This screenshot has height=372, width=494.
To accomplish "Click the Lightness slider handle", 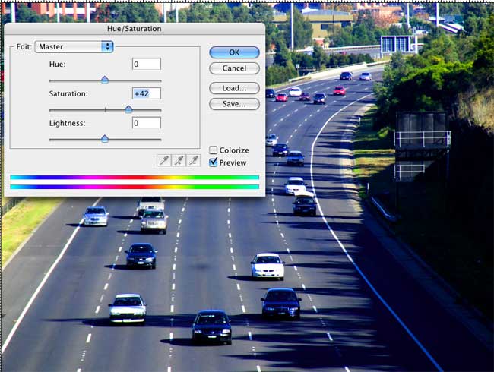I will [x=105, y=139].
